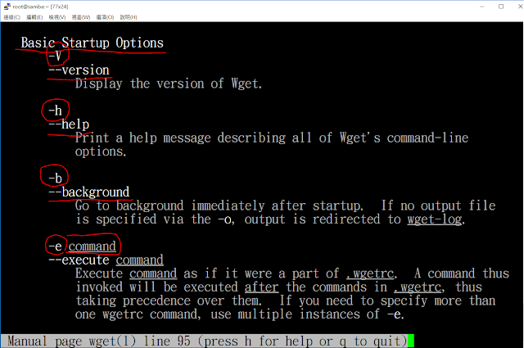Open the options (O) menu
524x348 pixels.
tap(105, 17)
